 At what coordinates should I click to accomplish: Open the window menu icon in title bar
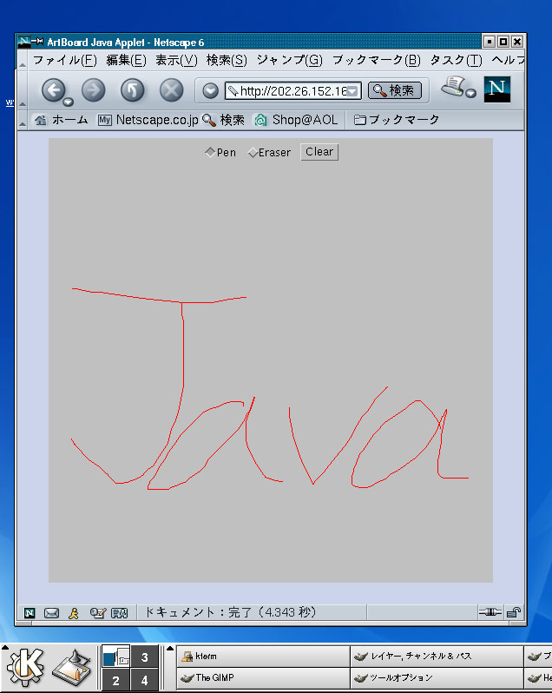click(x=24, y=42)
